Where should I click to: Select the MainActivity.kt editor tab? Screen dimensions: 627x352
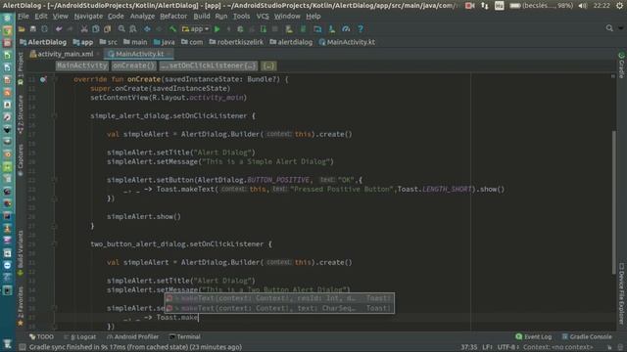139,54
